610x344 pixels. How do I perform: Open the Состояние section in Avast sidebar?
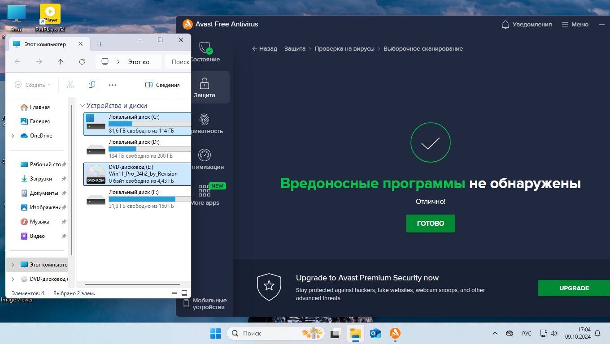coord(205,52)
